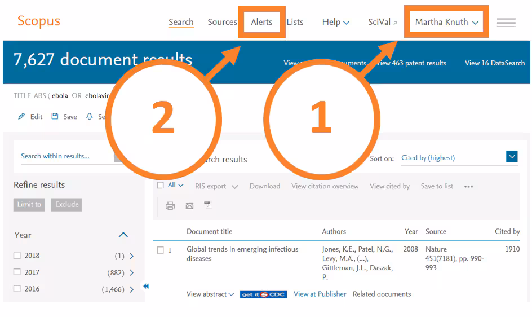Open Martha Knuth account dropdown
Image resolution: width=532 pixels, height=317 pixels.
[446, 22]
